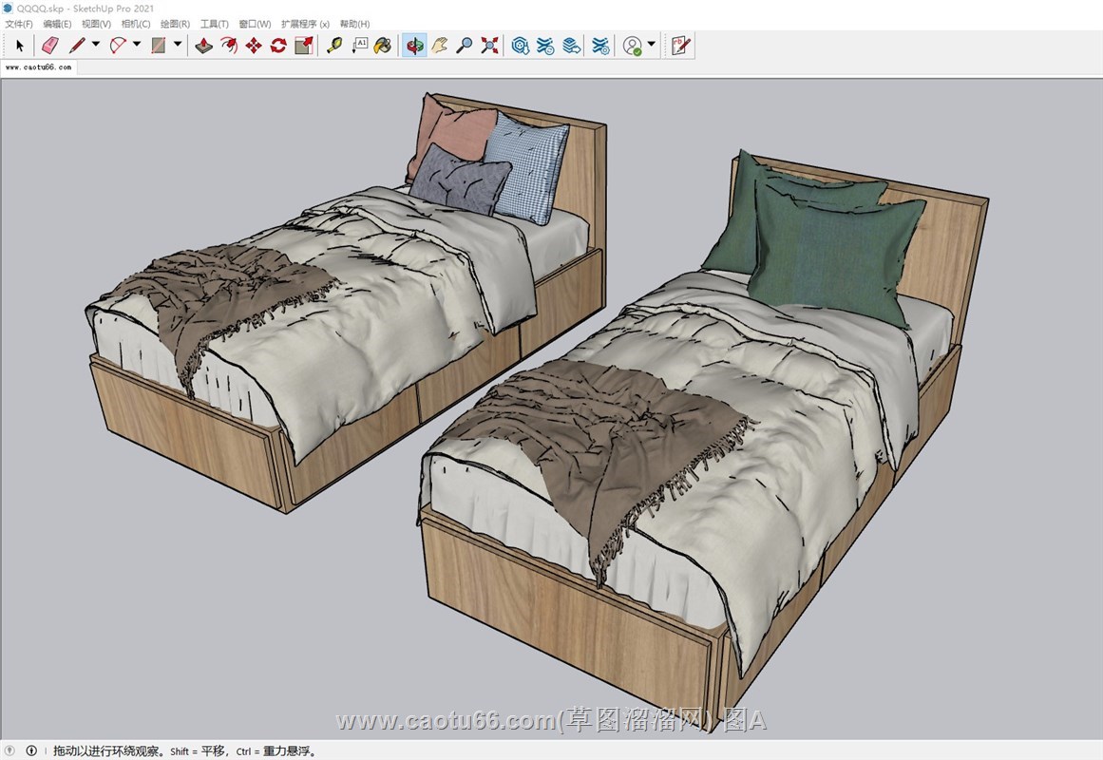Expand the pencil Line tool dropdown
Image resolution: width=1103 pixels, height=760 pixels.
[x=95, y=45]
